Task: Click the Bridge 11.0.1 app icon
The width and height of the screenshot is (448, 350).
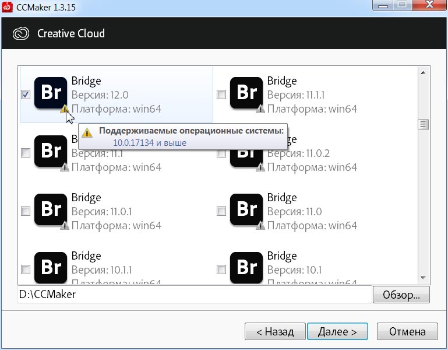Action: point(51,209)
